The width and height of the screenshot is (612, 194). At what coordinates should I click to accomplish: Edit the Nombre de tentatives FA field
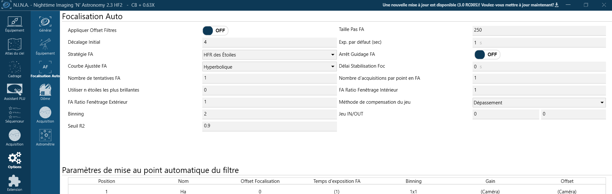point(270,78)
